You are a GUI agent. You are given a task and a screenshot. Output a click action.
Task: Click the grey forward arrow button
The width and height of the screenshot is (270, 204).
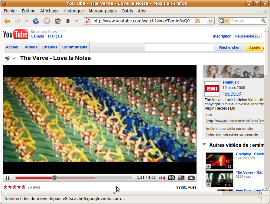click(x=18, y=21)
